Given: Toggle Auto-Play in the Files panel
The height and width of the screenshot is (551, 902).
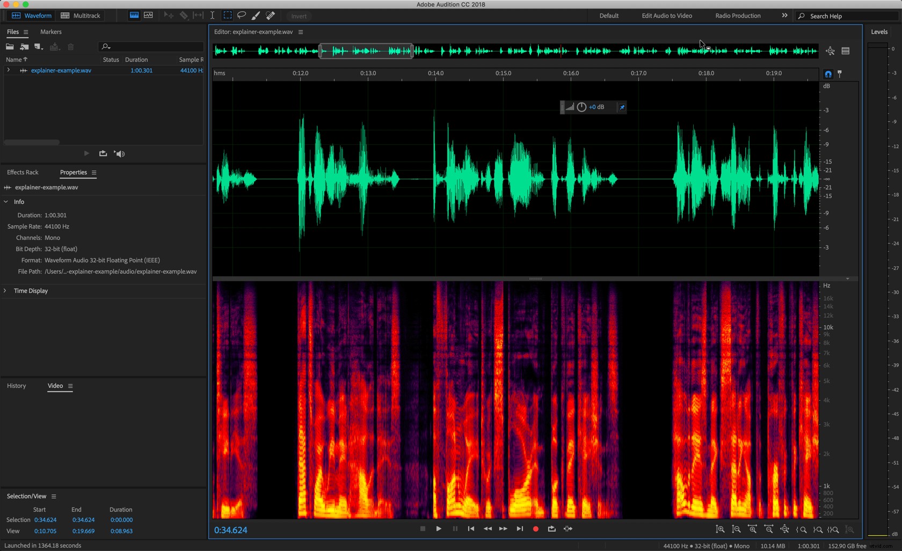Looking at the screenshot, I should pyautogui.click(x=119, y=154).
